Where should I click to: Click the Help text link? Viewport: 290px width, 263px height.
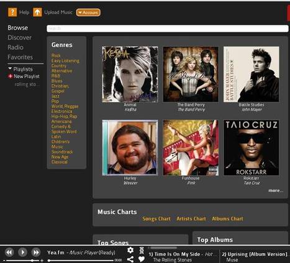[24, 12]
